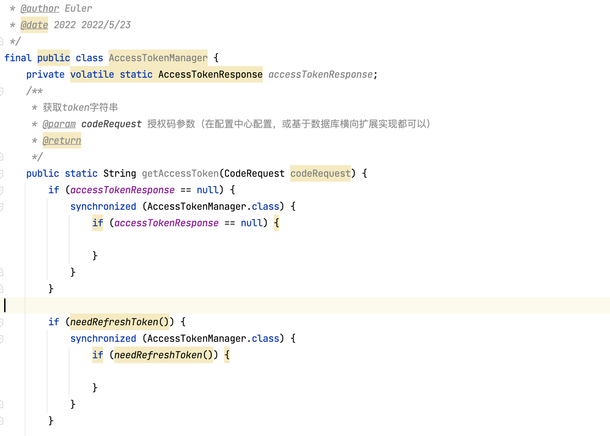Click codeRequest in the javadoc param line

(111, 124)
